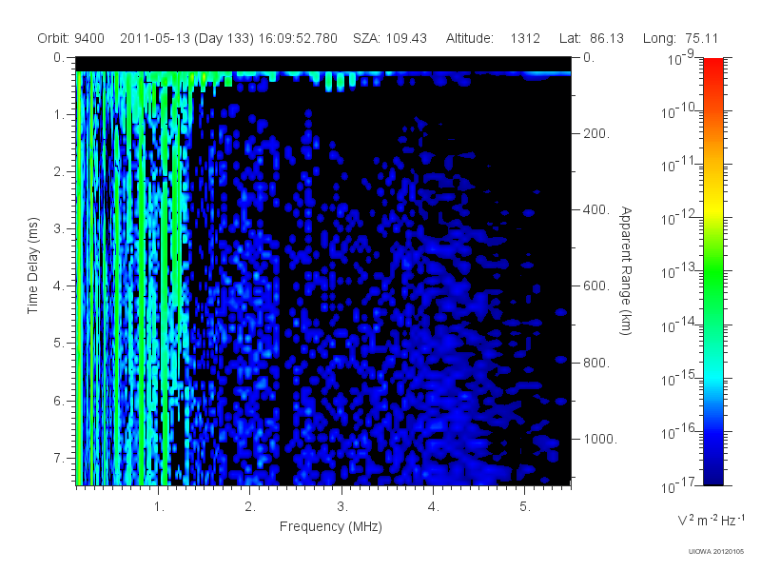Select the SZA: 109.43 header value

[390, 38]
